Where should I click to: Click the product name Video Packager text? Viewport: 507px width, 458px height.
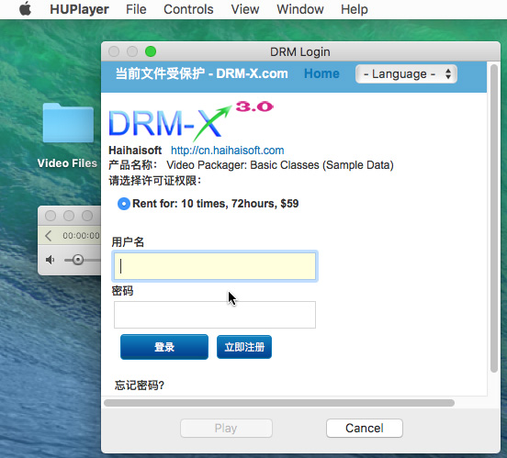(280, 165)
